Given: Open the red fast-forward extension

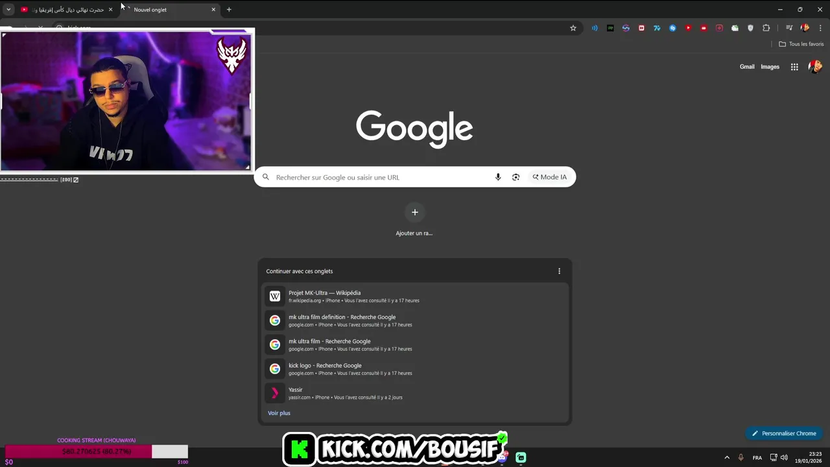Looking at the screenshot, I should 641,28.
